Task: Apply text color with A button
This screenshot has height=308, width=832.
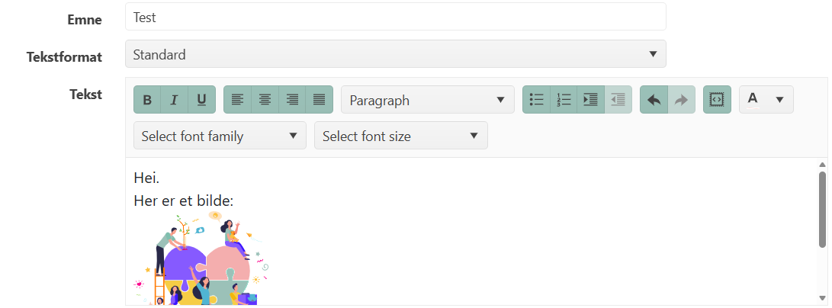Action: 753,100
